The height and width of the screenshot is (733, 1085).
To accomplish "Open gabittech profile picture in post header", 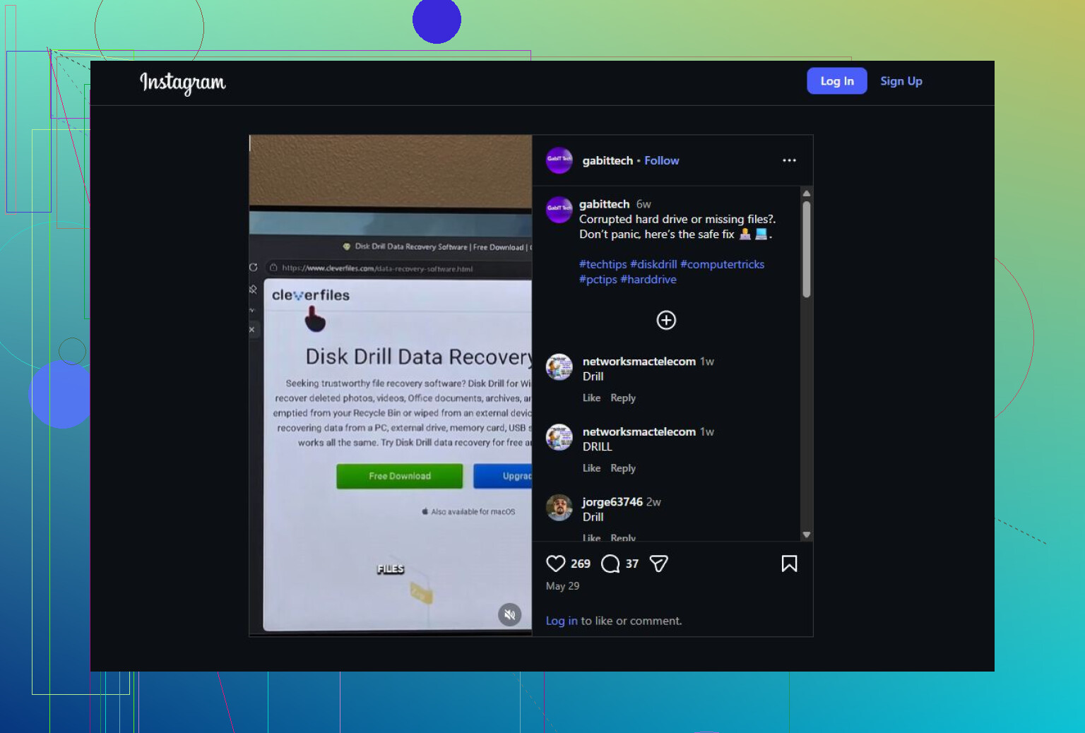I will [559, 160].
